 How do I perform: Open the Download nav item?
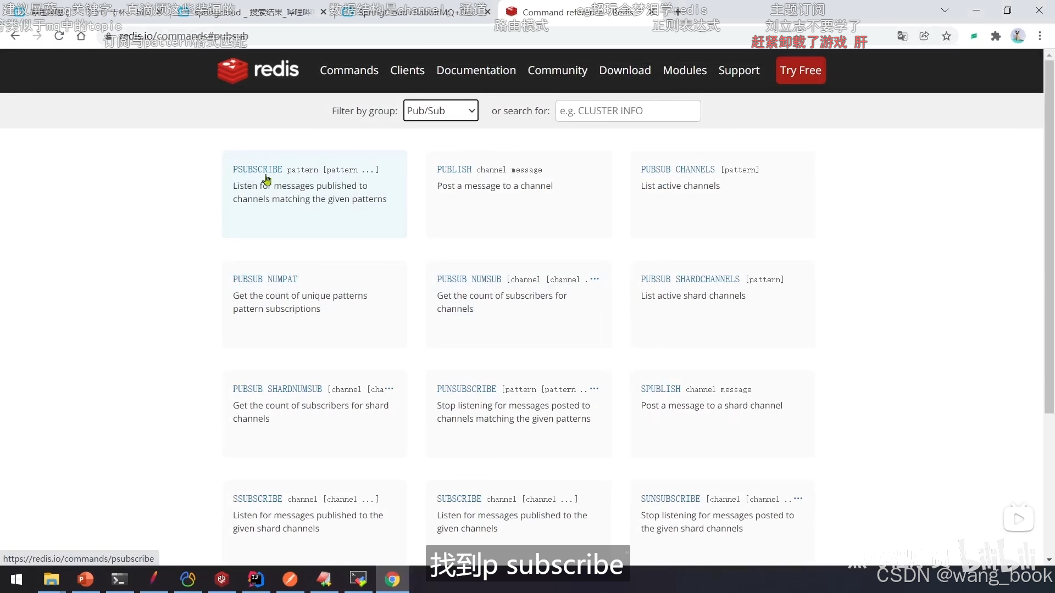click(x=625, y=70)
